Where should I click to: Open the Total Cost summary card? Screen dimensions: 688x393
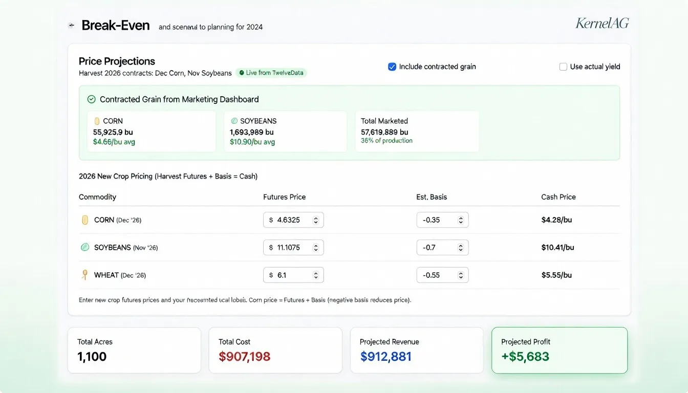pyautogui.click(x=275, y=350)
